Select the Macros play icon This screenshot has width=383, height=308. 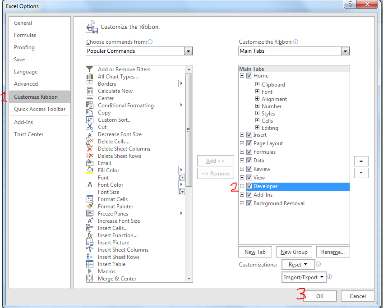point(89,271)
